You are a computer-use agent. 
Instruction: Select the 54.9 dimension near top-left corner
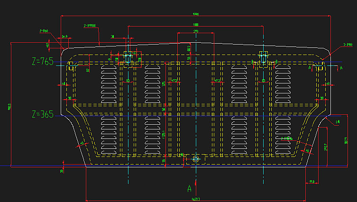pos(64,36)
